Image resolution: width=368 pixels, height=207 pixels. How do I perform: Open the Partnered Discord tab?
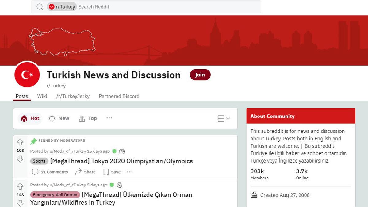119,96
